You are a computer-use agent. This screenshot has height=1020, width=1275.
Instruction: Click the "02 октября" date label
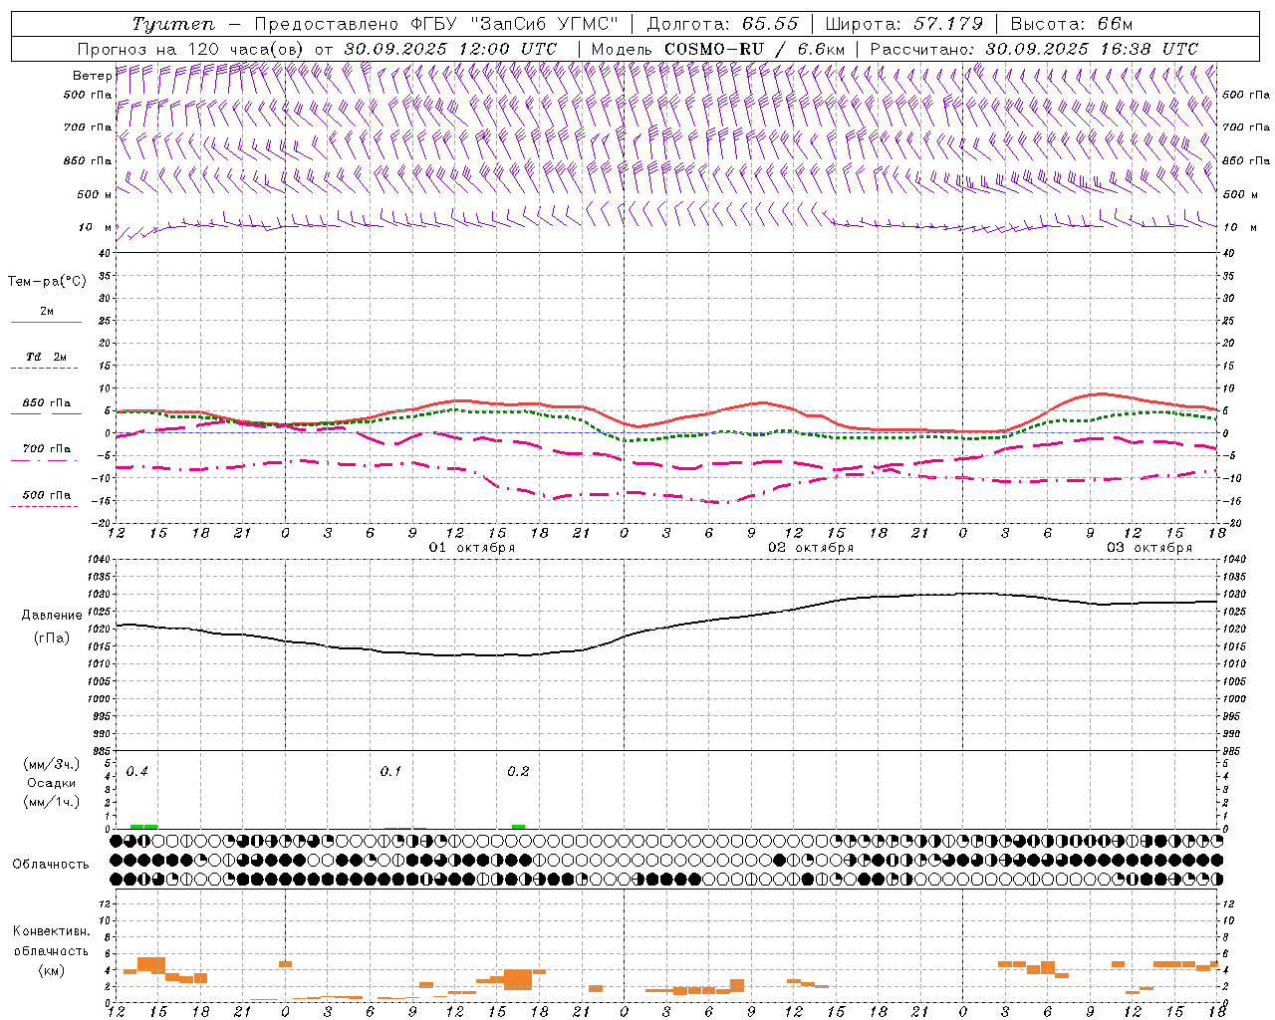(x=811, y=548)
